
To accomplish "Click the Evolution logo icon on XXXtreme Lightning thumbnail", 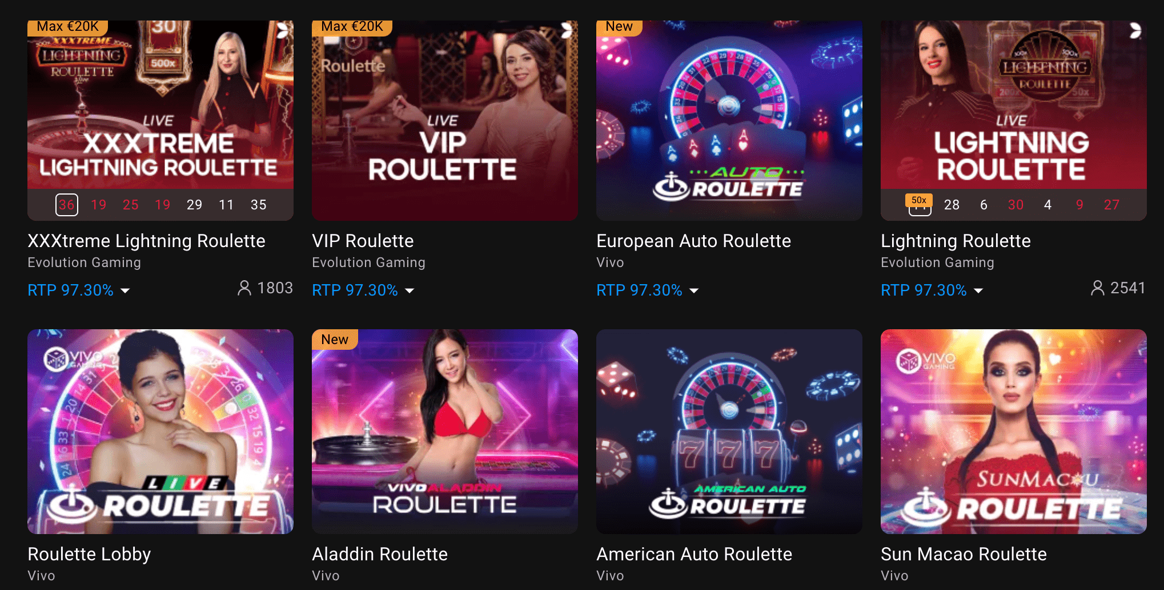I will click(x=283, y=30).
